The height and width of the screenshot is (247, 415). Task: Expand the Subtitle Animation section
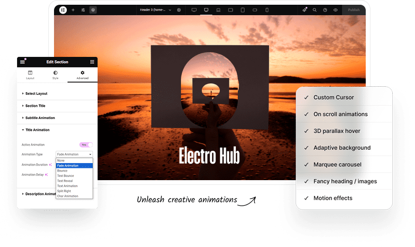[40, 118]
